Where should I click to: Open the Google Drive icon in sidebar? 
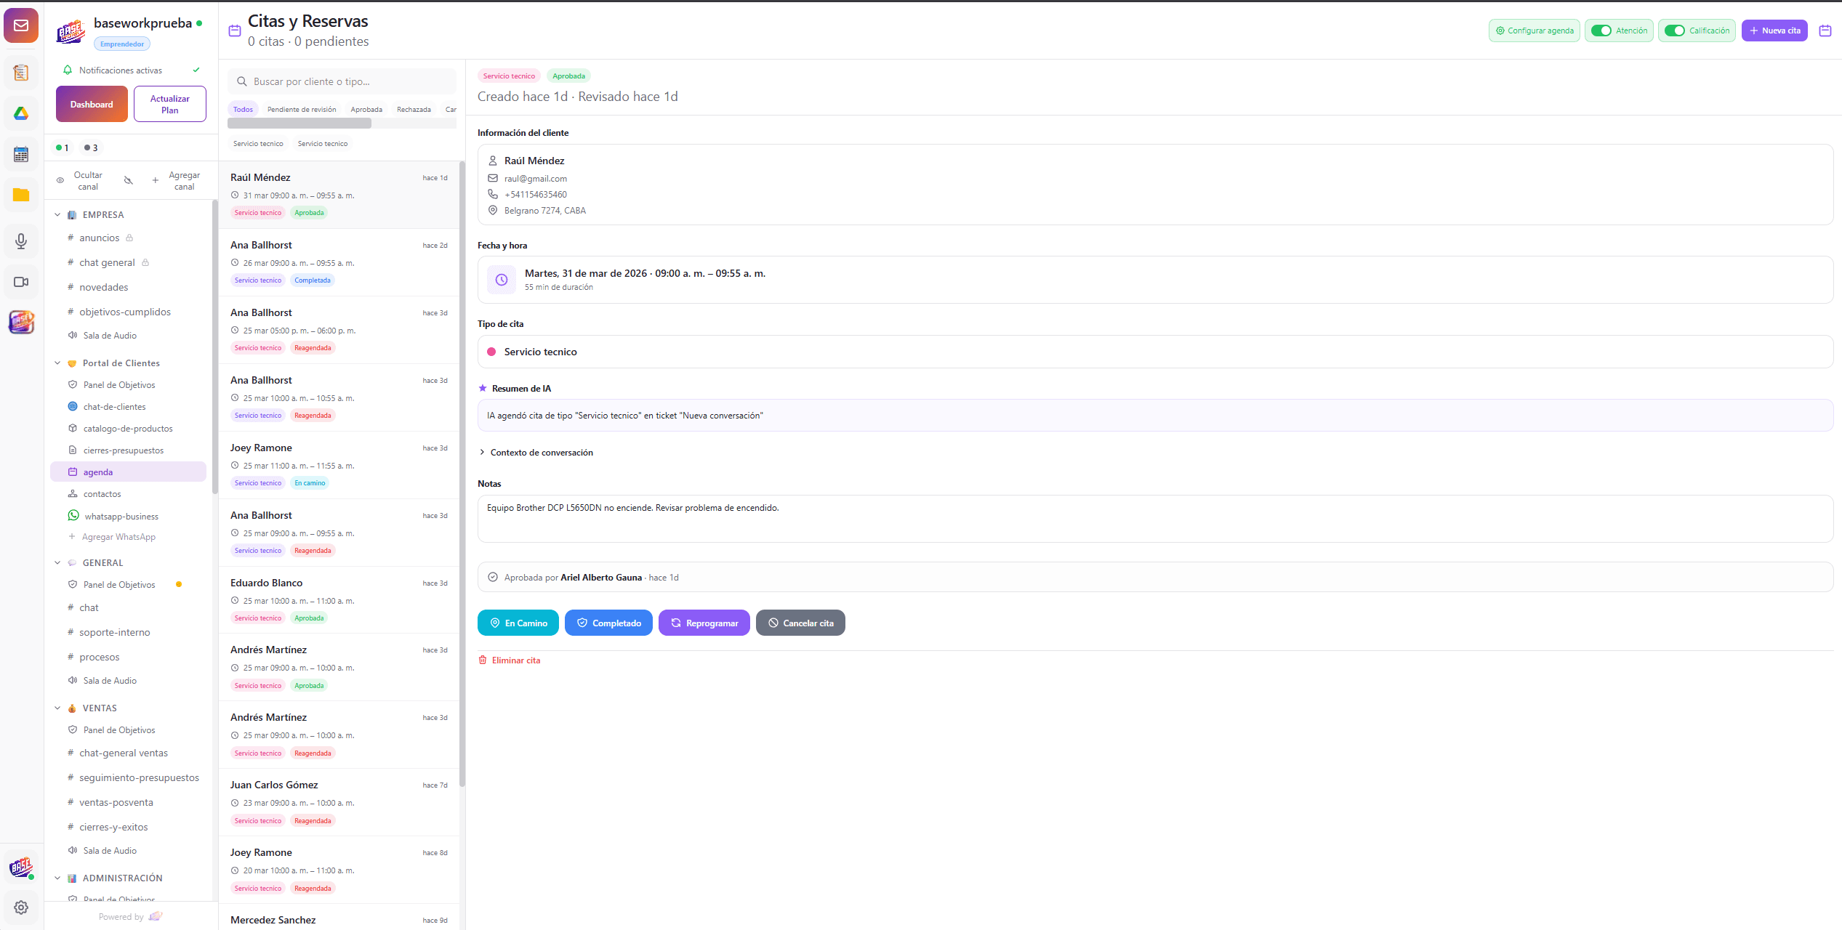click(x=21, y=113)
